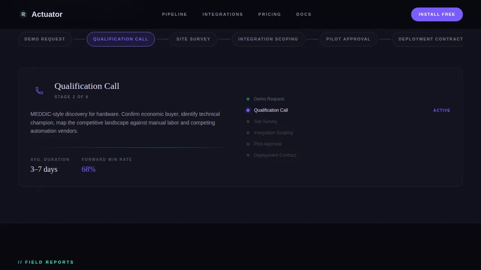Image resolution: width=481 pixels, height=270 pixels.
Task: Switch to the Integration Scoping stage tab
Action: coord(268,39)
